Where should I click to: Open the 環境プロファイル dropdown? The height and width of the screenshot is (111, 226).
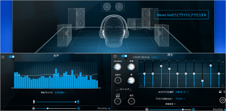(x=60, y=93)
